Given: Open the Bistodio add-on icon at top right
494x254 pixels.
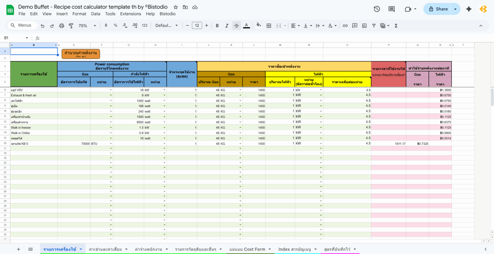Looking at the screenshot, I should click(x=483, y=9).
